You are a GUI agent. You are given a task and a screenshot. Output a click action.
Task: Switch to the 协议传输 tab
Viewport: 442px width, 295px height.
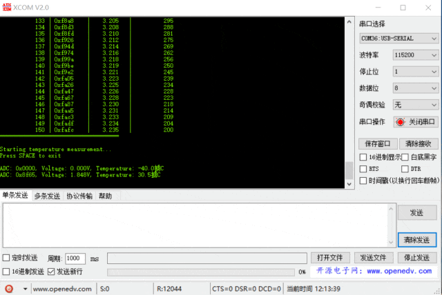coord(79,196)
